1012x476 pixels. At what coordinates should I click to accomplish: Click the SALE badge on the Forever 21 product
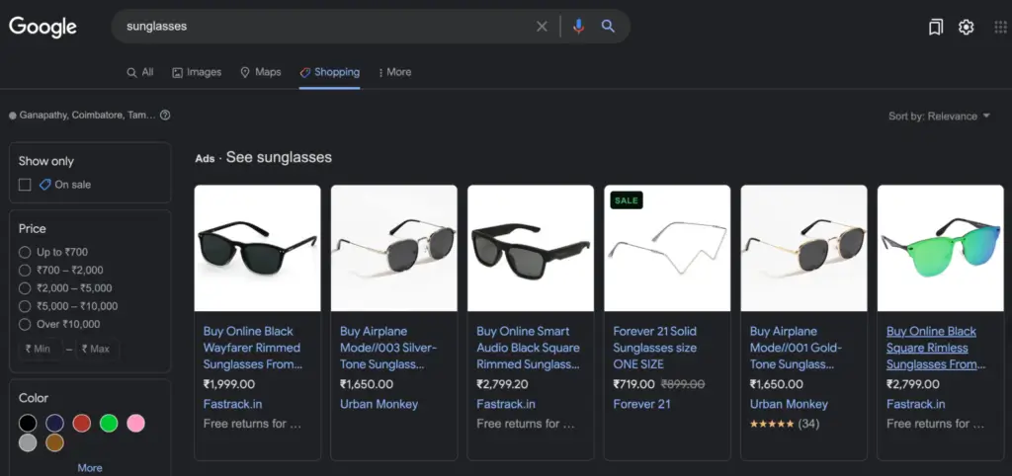pos(626,200)
